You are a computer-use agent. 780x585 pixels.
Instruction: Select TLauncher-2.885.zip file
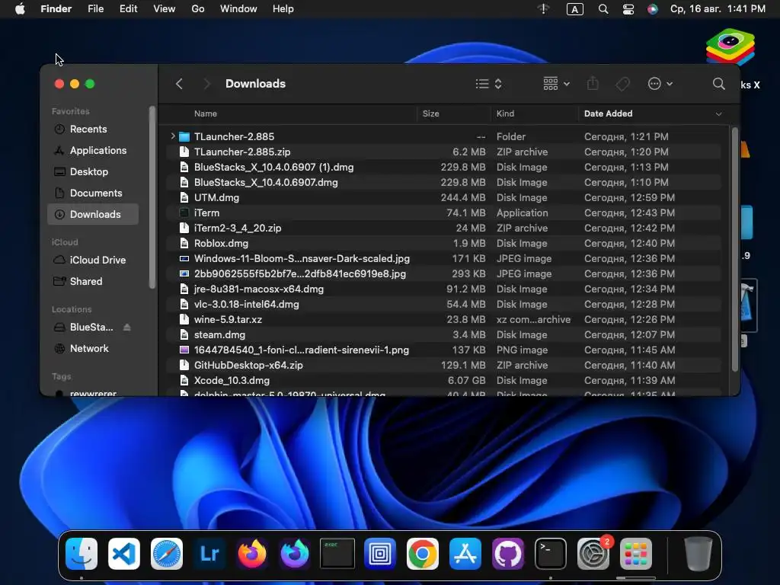[444, 152]
